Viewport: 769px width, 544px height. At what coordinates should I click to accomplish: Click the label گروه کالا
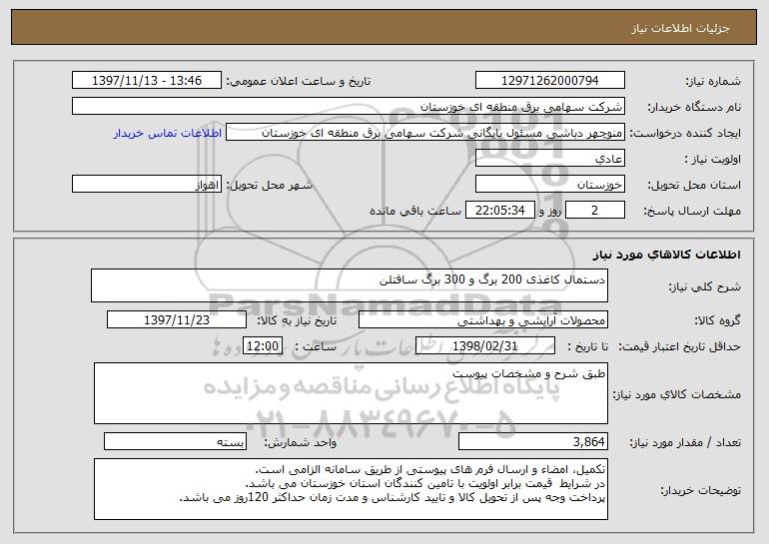pos(718,321)
